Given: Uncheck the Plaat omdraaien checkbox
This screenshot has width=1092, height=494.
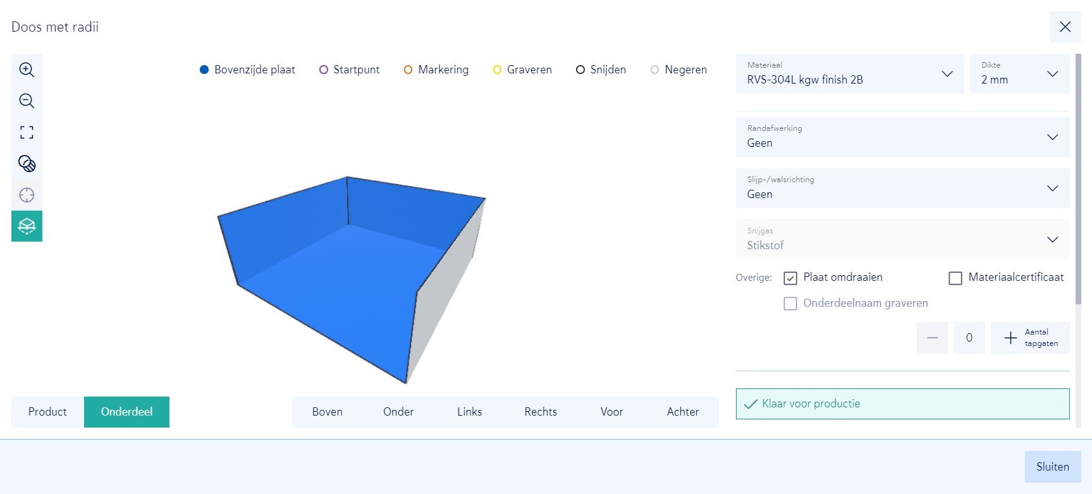Looking at the screenshot, I should click(x=790, y=278).
